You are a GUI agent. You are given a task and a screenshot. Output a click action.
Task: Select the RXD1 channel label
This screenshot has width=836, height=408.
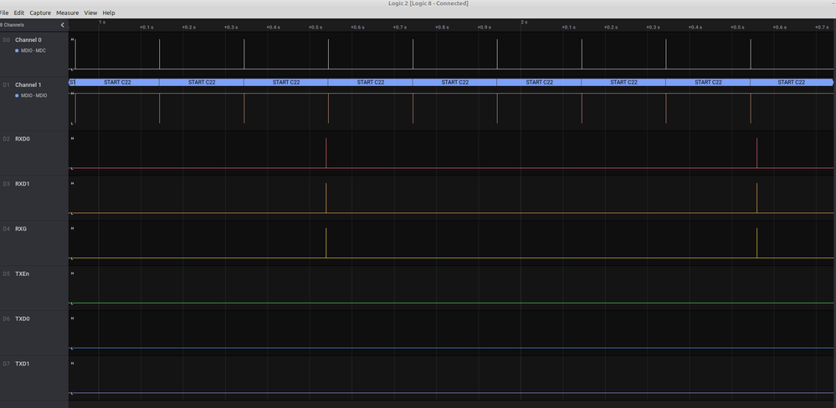pyautogui.click(x=23, y=184)
